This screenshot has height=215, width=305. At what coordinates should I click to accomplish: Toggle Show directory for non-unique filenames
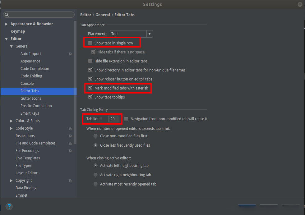point(90,70)
